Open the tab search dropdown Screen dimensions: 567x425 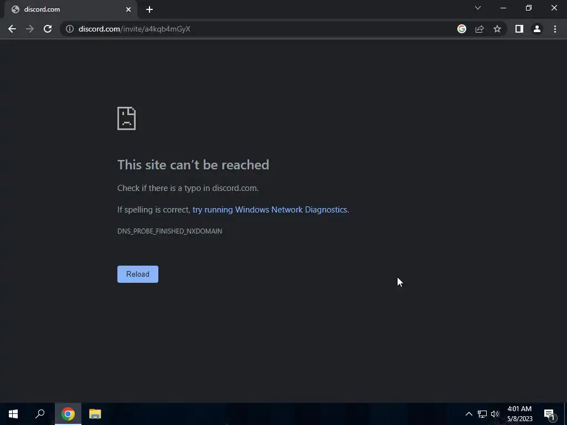[x=478, y=8]
